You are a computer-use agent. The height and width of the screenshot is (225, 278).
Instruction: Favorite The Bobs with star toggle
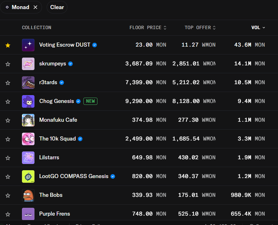(x=8, y=196)
